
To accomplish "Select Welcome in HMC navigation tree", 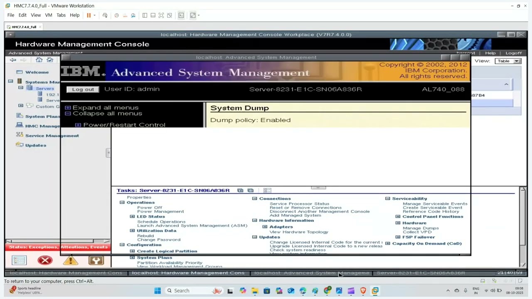I will (37, 72).
